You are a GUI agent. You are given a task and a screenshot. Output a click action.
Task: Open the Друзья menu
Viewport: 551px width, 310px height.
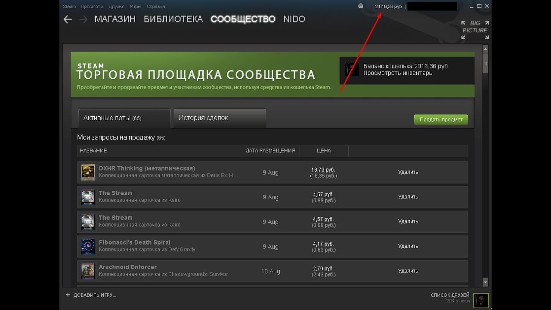(x=117, y=6)
